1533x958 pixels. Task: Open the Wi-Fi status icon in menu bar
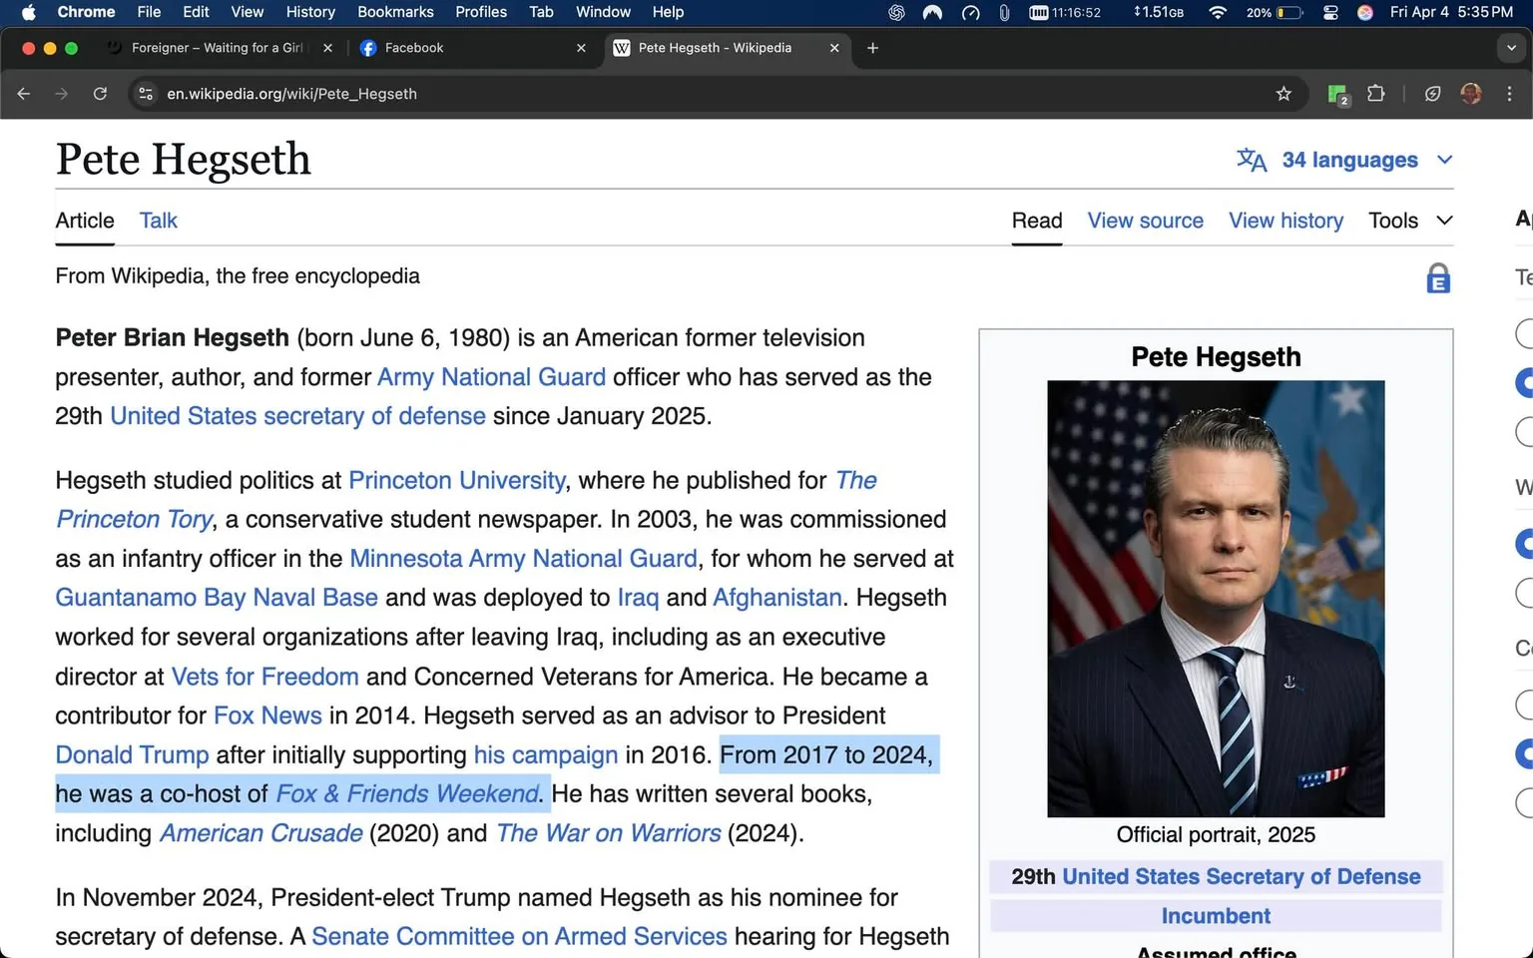(1218, 12)
